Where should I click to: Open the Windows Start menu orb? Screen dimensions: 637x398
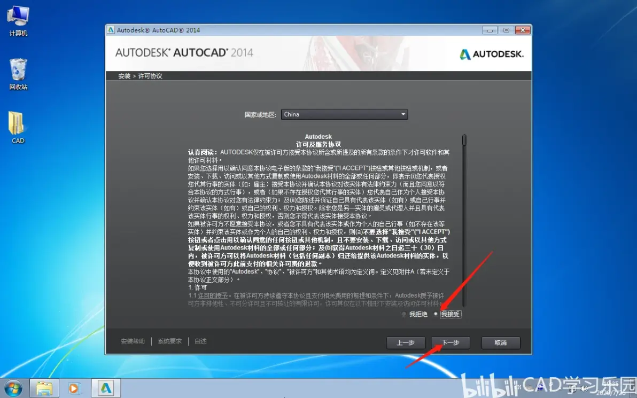13,388
